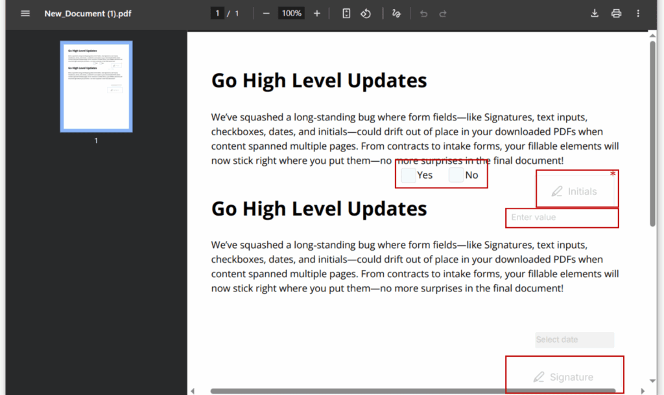The height and width of the screenshot is (395, 664).
Task: Click the New_Document (1).pdf title
Action: 88,14
